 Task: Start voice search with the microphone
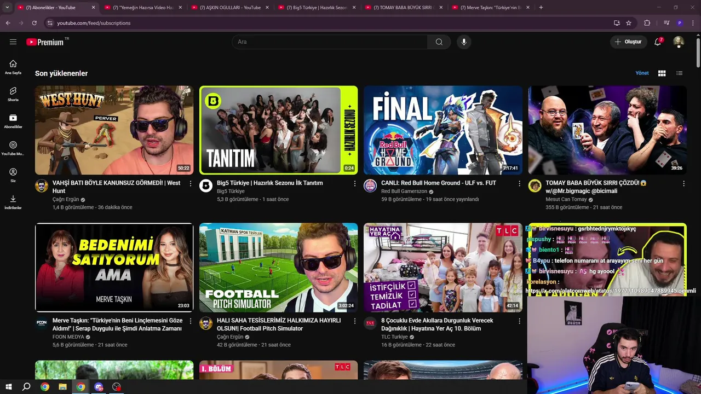(x=464, y=42)
